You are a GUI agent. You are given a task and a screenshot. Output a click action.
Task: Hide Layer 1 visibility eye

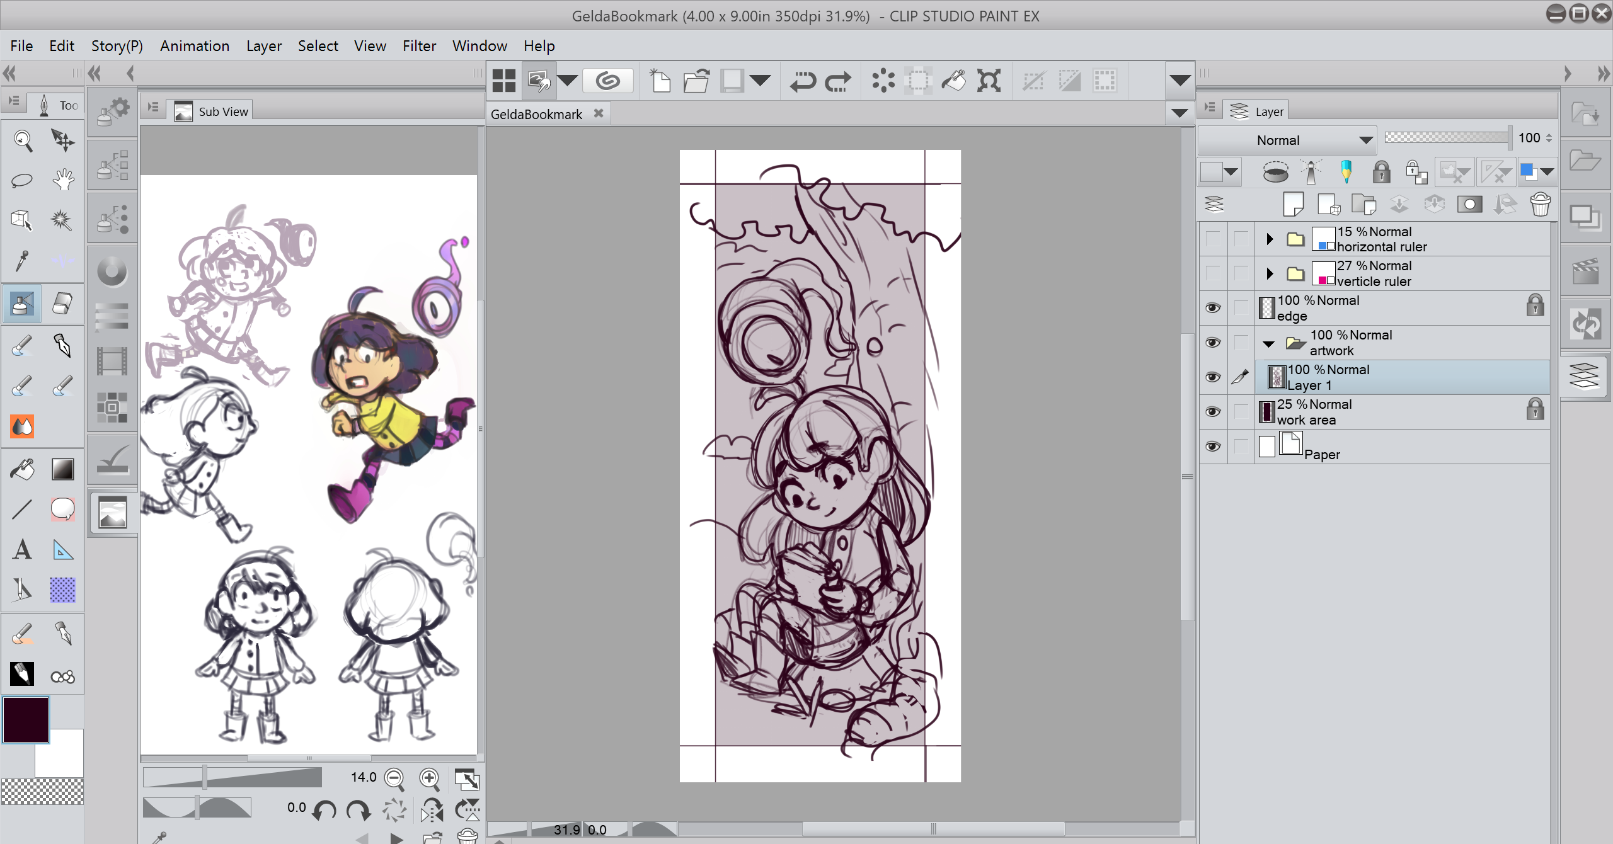[x=1213, y=377]
